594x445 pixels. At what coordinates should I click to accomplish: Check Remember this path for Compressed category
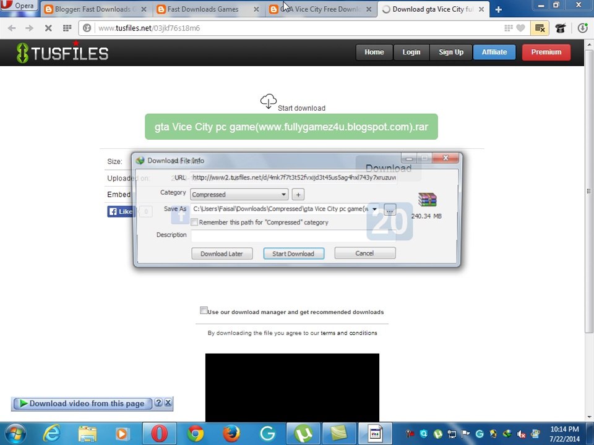tap(194, 222)
